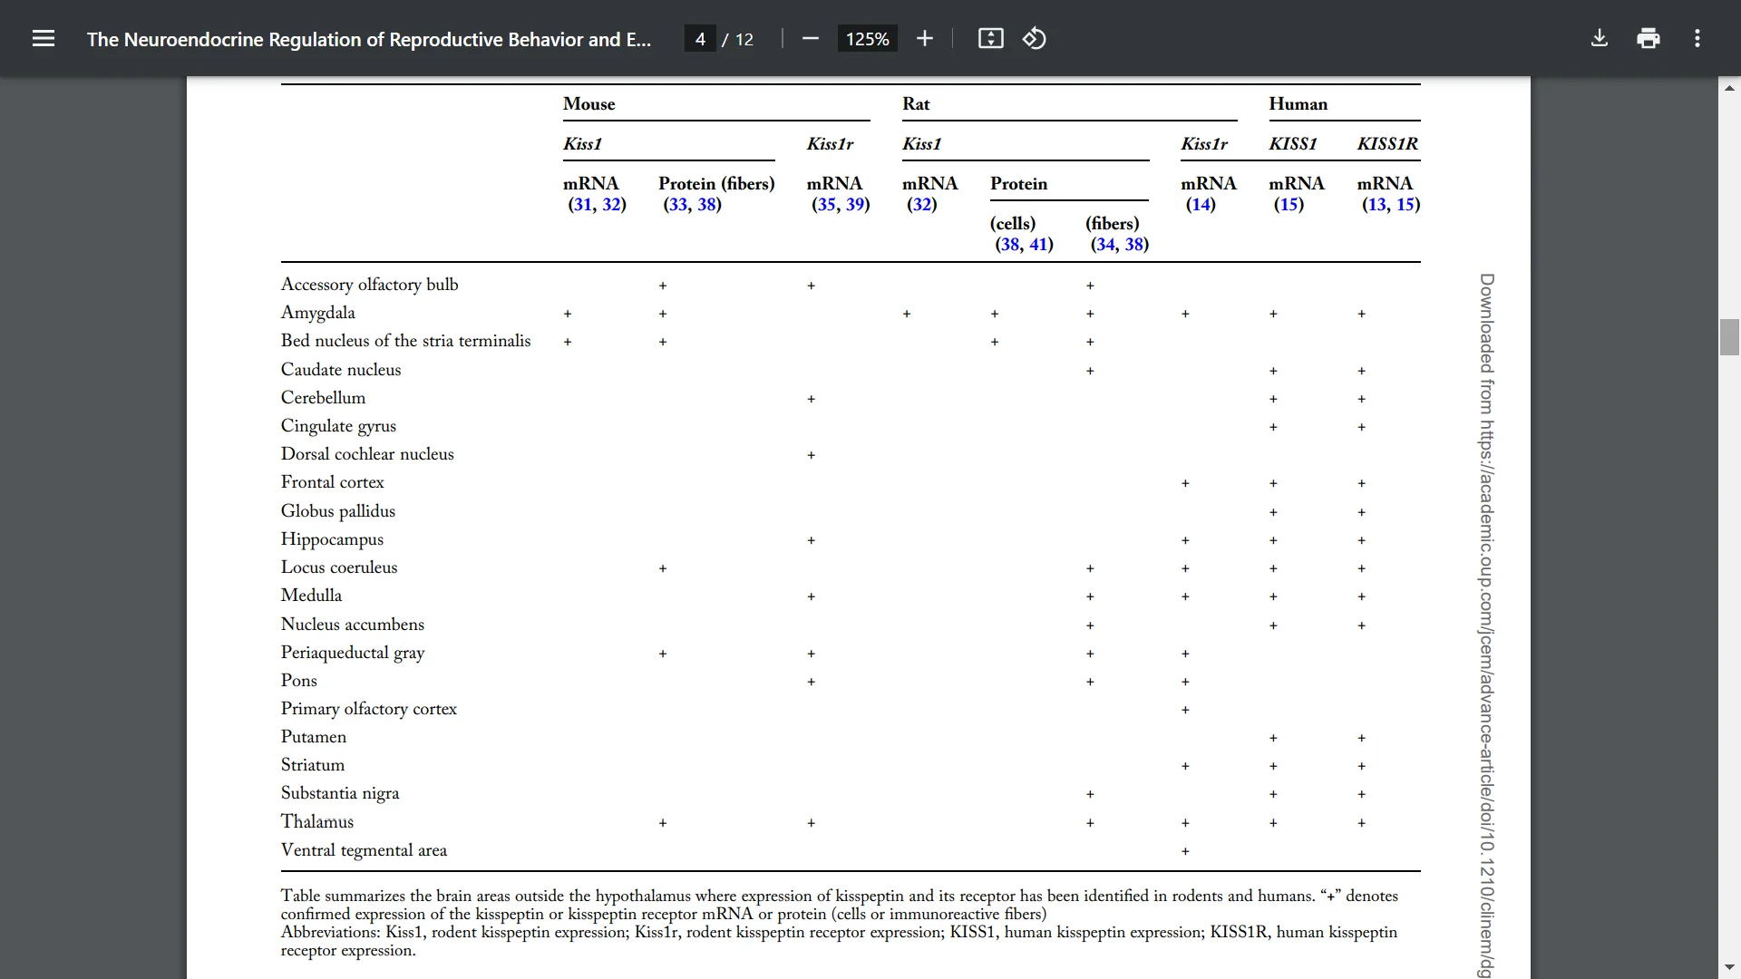Image resolution: width=1741 pixels, height=979 pixels.
Task: Open reference 15 under KISS1 mRNA
Action: coord(1289,204)
